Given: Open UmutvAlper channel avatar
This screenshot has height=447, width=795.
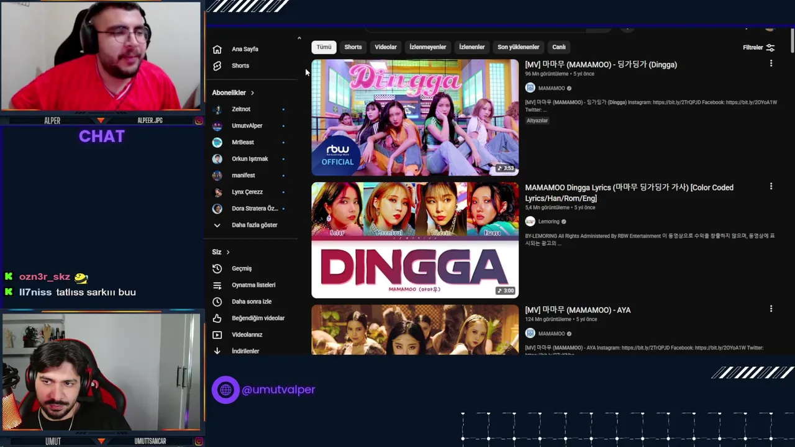Looking at the screenshot, I should coord(217,126).
